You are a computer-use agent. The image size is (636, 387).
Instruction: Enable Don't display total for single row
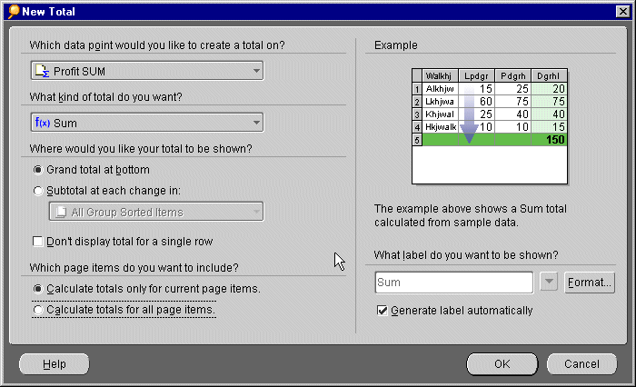38,242
